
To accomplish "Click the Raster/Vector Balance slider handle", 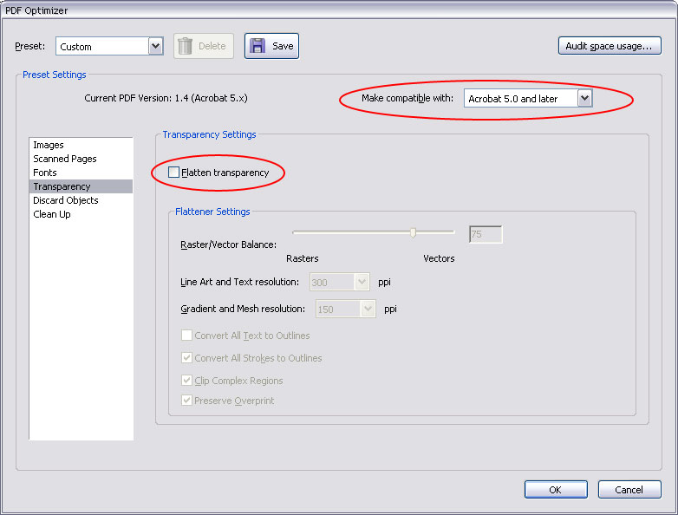I will click(x=413, y=232).
